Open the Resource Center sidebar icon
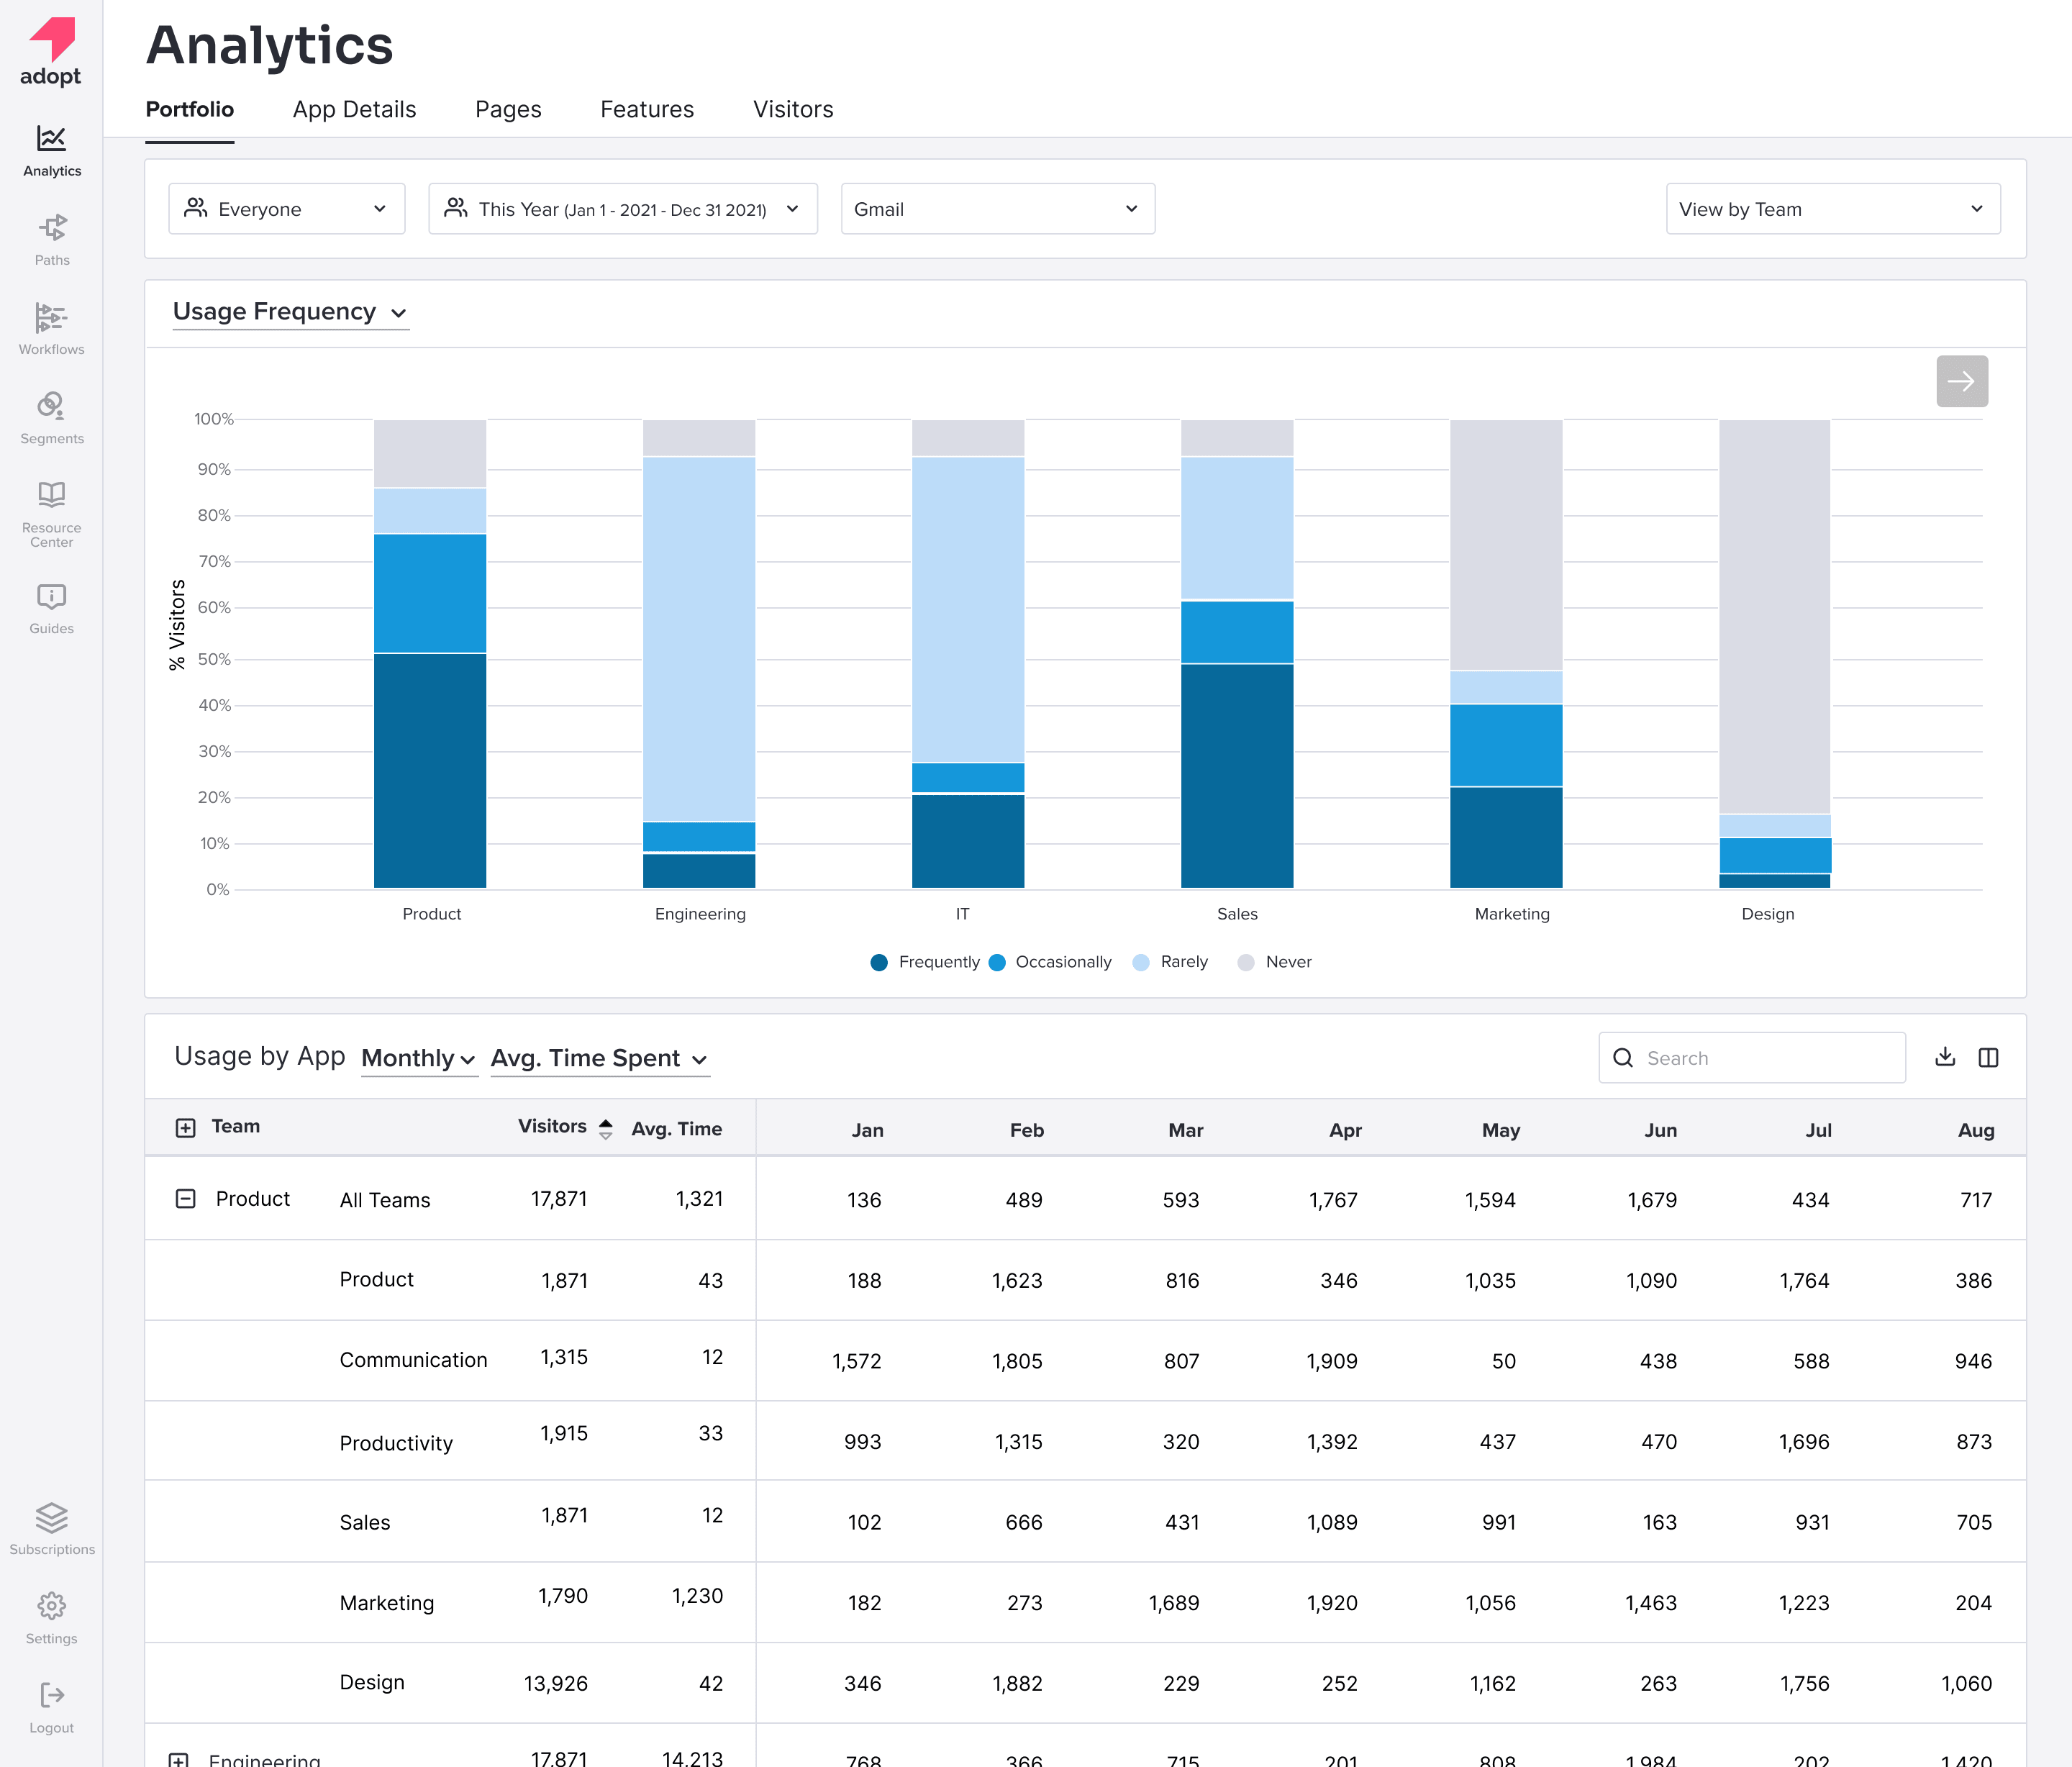Viewport: 2072px width, 1767px height. point(52,495)
